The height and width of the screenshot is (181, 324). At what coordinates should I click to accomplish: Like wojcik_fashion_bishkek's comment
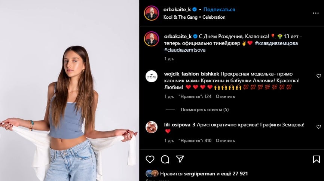pyautogui.click(x=319, y=76)
